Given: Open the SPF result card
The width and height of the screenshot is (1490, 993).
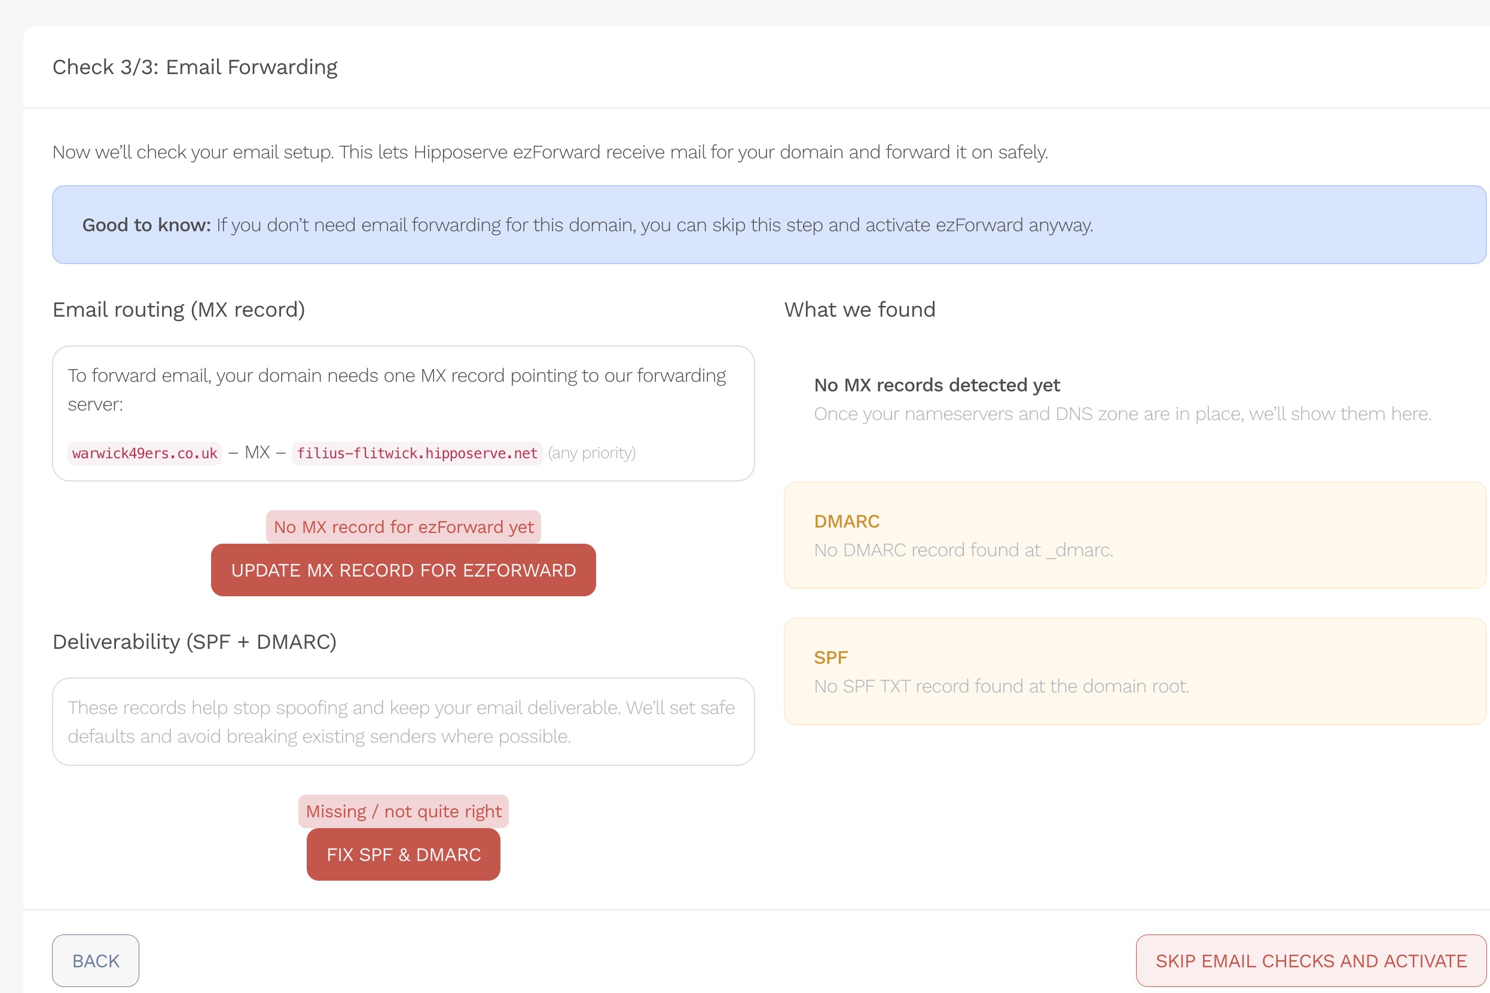Looking at the screenshot, I should click(1134, 672).
